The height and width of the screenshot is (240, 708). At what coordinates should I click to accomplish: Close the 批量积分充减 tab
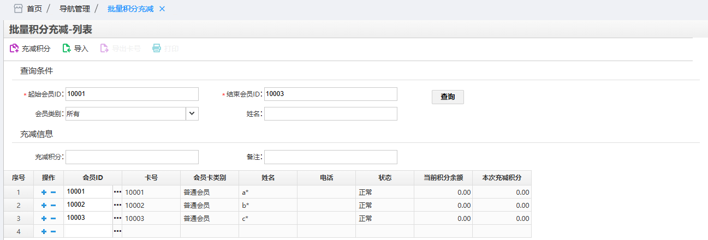(162, 9)
